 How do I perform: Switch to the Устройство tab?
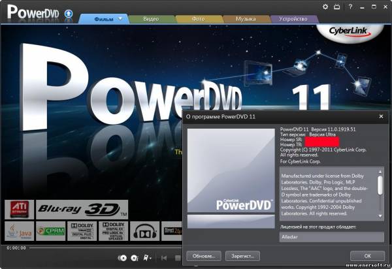click(x=293, y=19)
